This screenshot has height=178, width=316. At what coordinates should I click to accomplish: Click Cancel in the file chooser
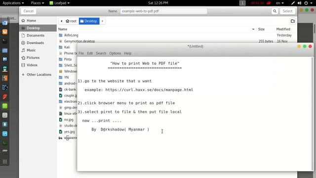coord(29,11)
